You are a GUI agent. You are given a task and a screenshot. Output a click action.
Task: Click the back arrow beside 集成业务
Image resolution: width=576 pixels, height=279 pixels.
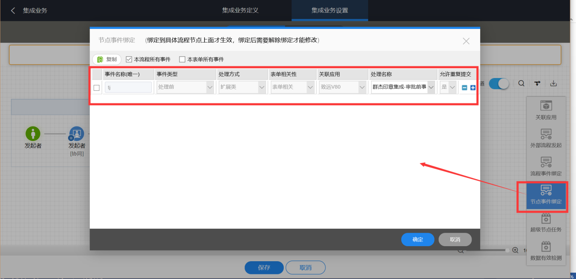(13, 10)
